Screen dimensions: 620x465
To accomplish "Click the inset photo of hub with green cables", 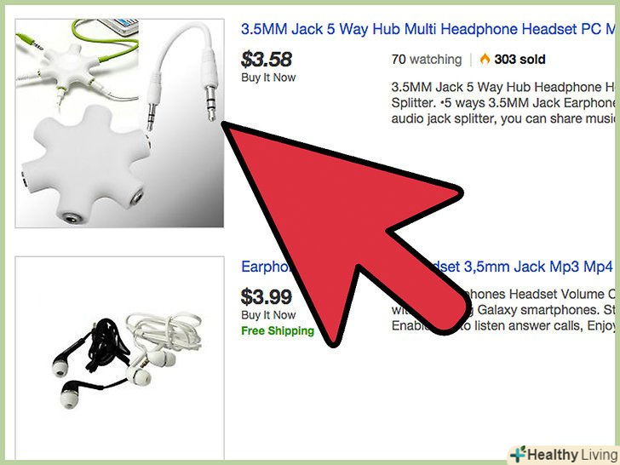I will pos(77,63).
